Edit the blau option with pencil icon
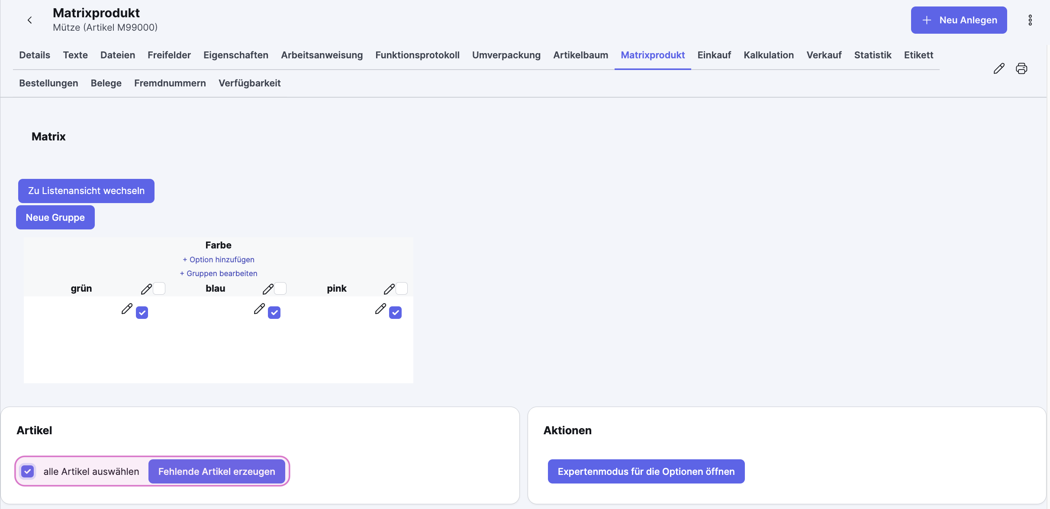This screenshot has width=1050, height=509. pyautogui.click(x=268, y=289)
